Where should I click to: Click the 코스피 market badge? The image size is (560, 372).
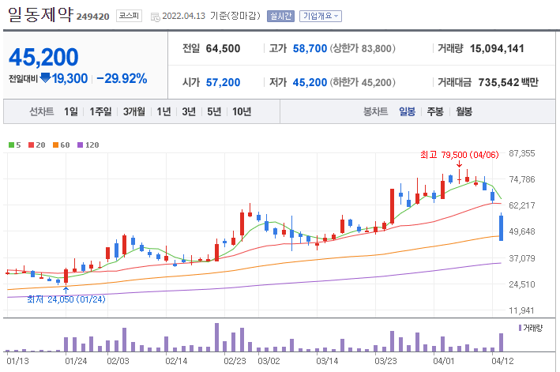129,16
